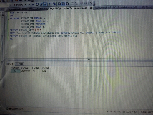The image size is (153, 115).
Task: Open the Query Options toolbar icon
Action: tap(41, 4)
